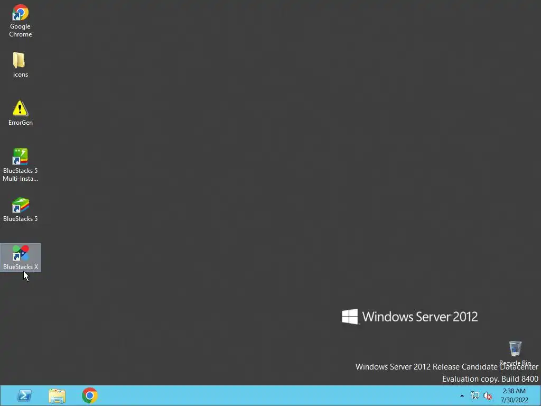Screen dimensions: 541x406
Task: Open PowerShell from the taskbar
Action: [24, 395]
